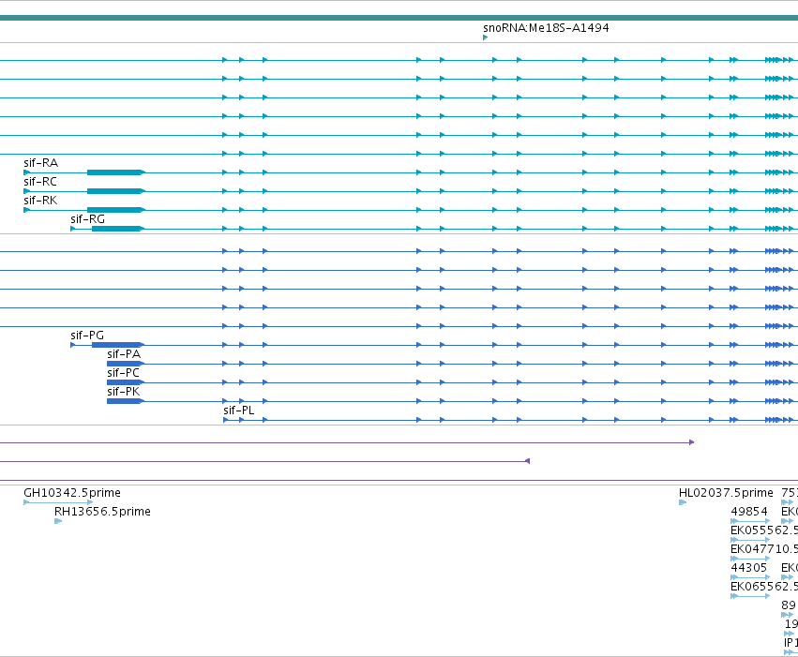
Task: Click the sif-RK thick exon block
Action: click(x=114, y=210)
